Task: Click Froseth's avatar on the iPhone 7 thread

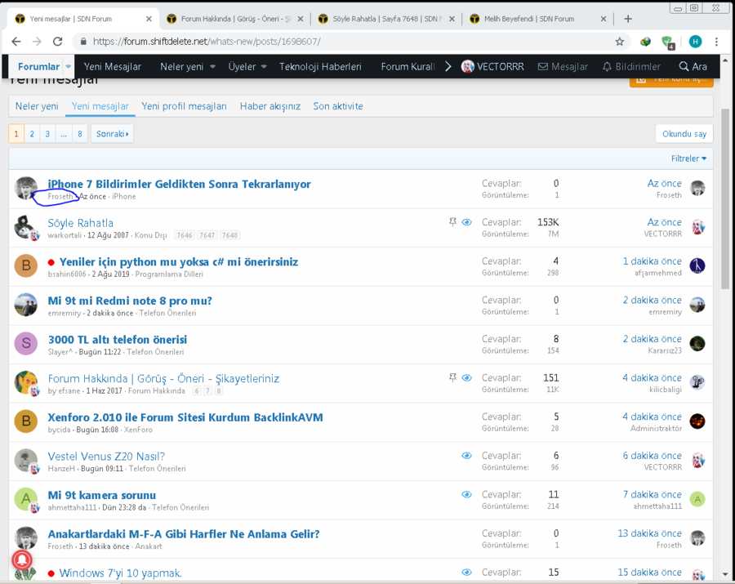Action: pyautogui.click(x=26, y=188)
